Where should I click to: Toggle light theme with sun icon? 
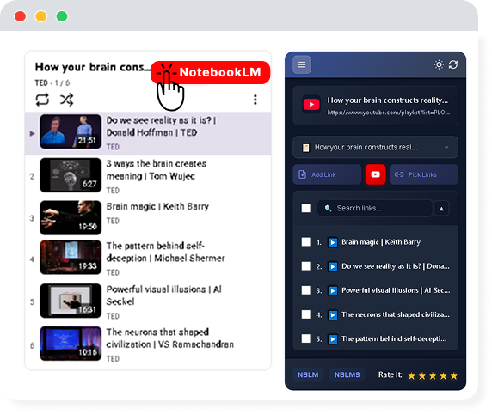(x=439, y=64)
